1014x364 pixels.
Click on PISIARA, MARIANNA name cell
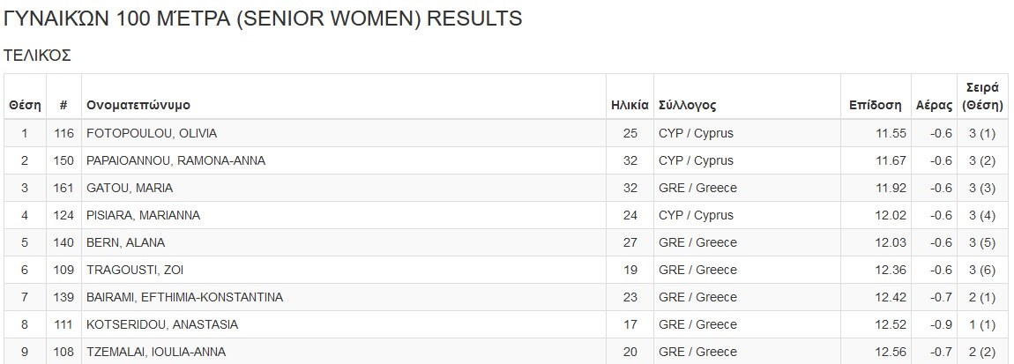(x=143, y=215)
